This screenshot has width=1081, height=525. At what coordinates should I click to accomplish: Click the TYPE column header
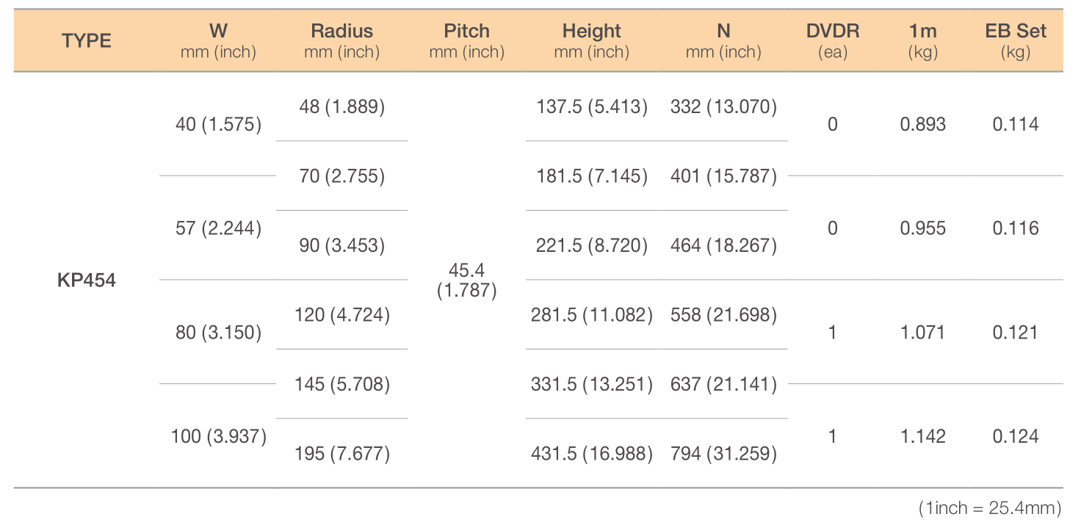tap(87, 41)
